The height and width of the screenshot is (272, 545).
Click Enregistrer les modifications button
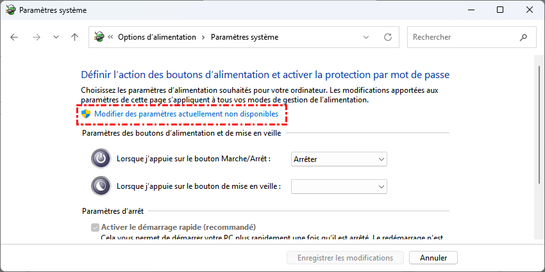345,258
